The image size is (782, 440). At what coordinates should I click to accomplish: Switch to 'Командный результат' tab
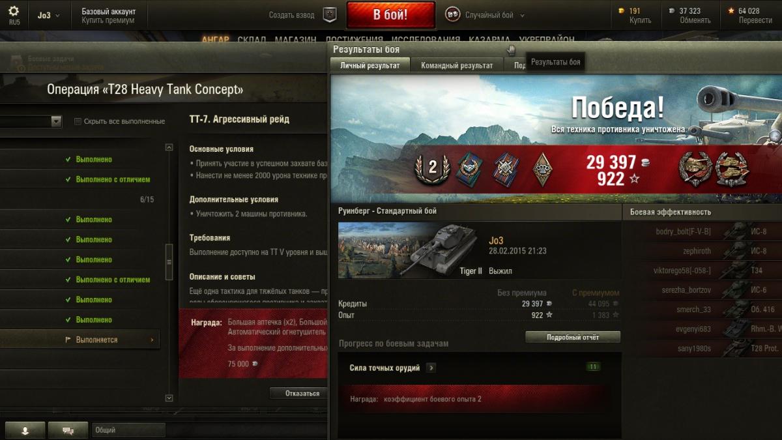[x=457, y=65]
